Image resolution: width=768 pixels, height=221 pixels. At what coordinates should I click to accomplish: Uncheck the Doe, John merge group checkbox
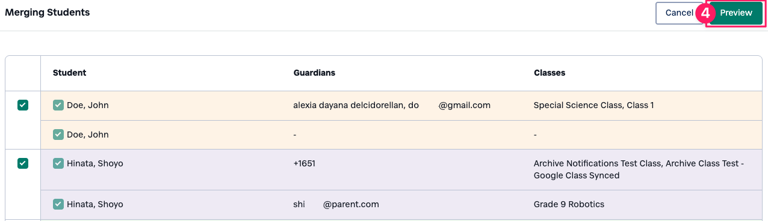pos(23,105)
